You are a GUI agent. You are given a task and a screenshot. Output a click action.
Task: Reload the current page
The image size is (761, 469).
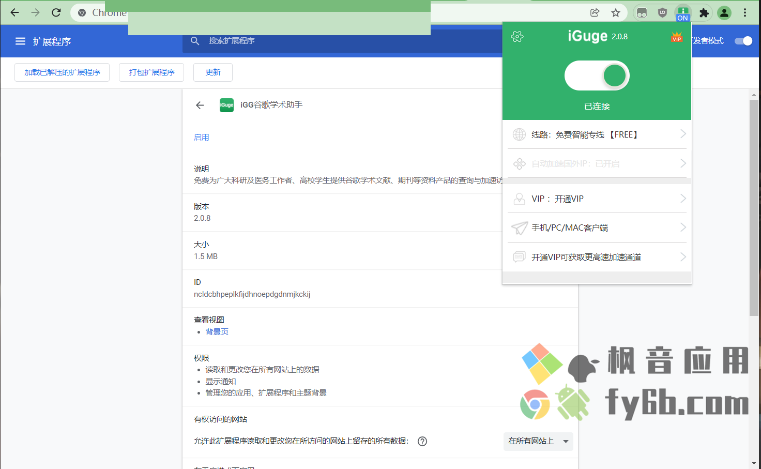[56, 12]
